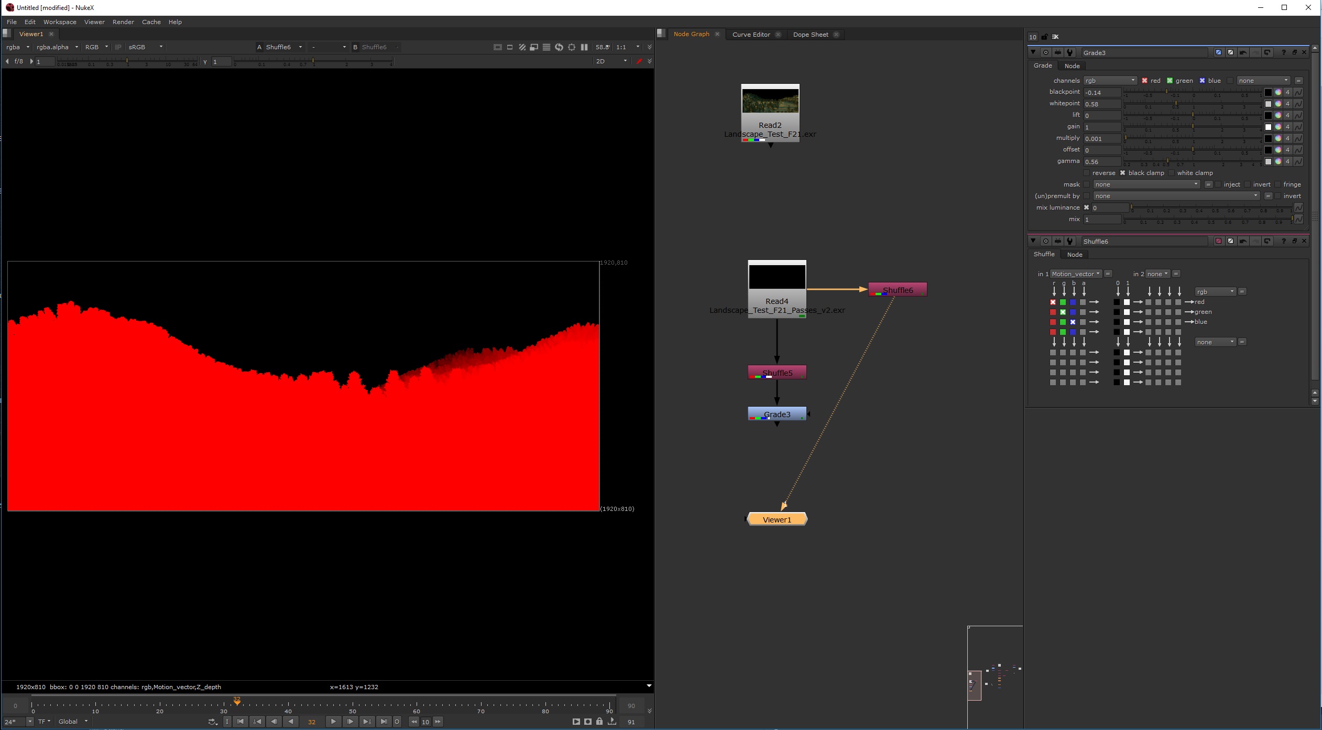Enable the white clamp checkbox
This screenshot has width=1322, height=730.
pos(1172,173)
